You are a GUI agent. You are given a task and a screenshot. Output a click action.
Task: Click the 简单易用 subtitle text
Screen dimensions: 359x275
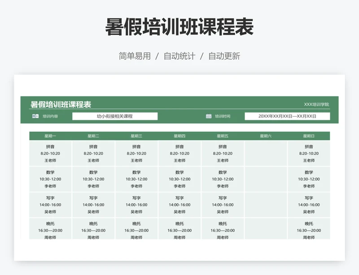135,56
